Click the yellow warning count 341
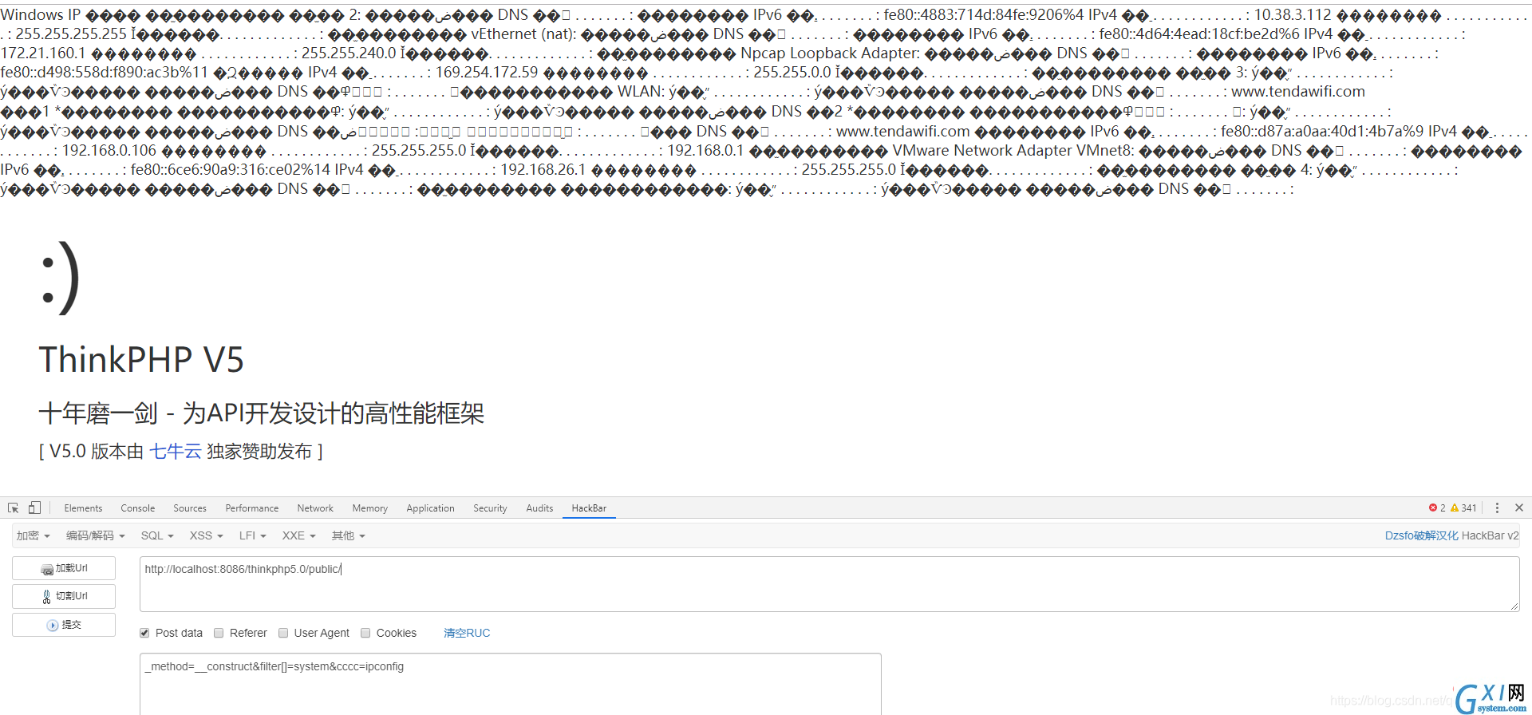This screenshot has width=1532, height=715. pos(1463,508)
